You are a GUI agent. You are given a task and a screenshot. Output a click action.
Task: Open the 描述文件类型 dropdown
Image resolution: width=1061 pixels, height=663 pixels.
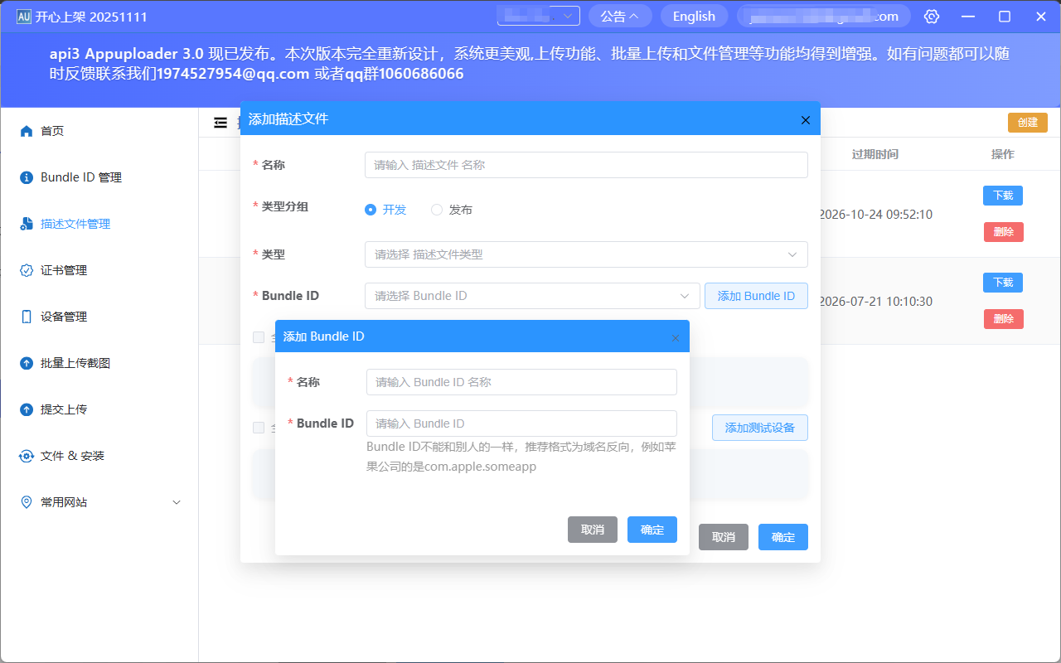[x=586, y=254]
